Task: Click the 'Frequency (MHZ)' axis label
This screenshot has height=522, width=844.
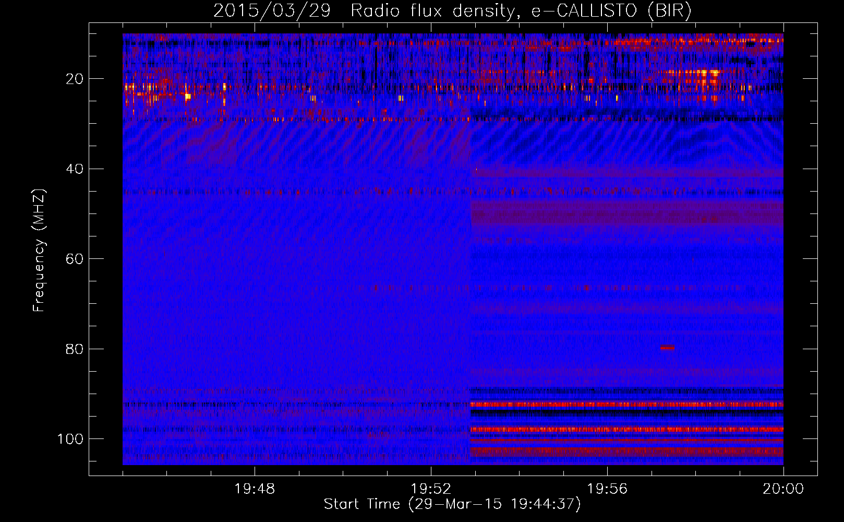Action: click(x=39, y=250)
